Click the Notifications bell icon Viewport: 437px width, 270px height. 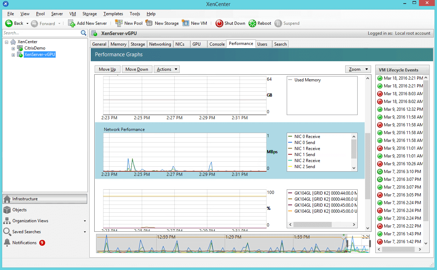[7, 243]
